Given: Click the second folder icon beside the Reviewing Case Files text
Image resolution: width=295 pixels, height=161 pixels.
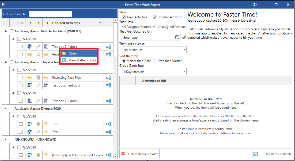Looking at the screenshot, I should 46,77.
